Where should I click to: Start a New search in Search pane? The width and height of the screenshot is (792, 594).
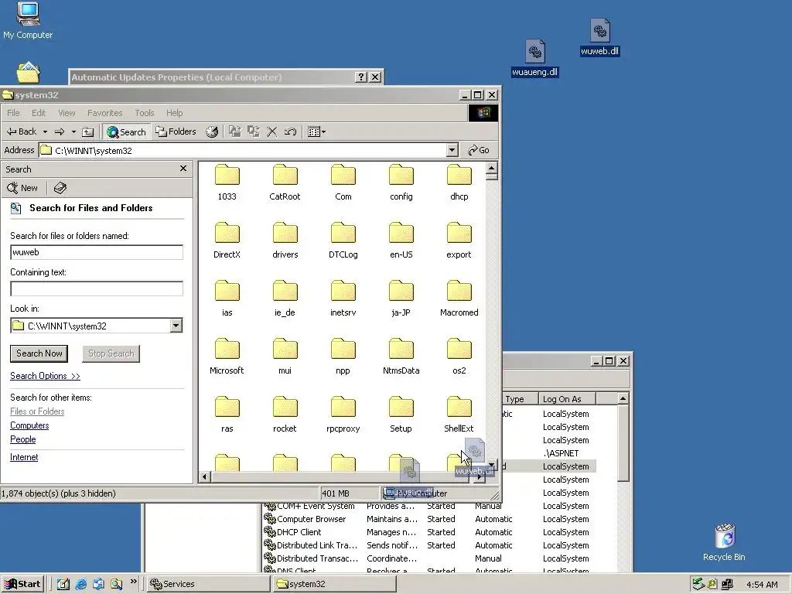22,188
